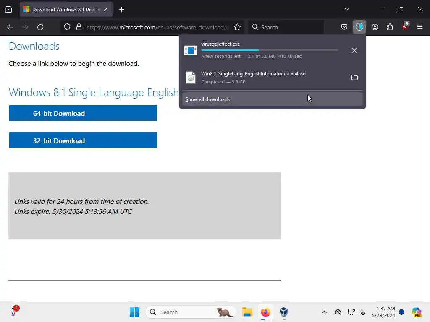Open the Windows Start menu
The width and height of the screenshot is (430, 322).
[x=134, y=312]
